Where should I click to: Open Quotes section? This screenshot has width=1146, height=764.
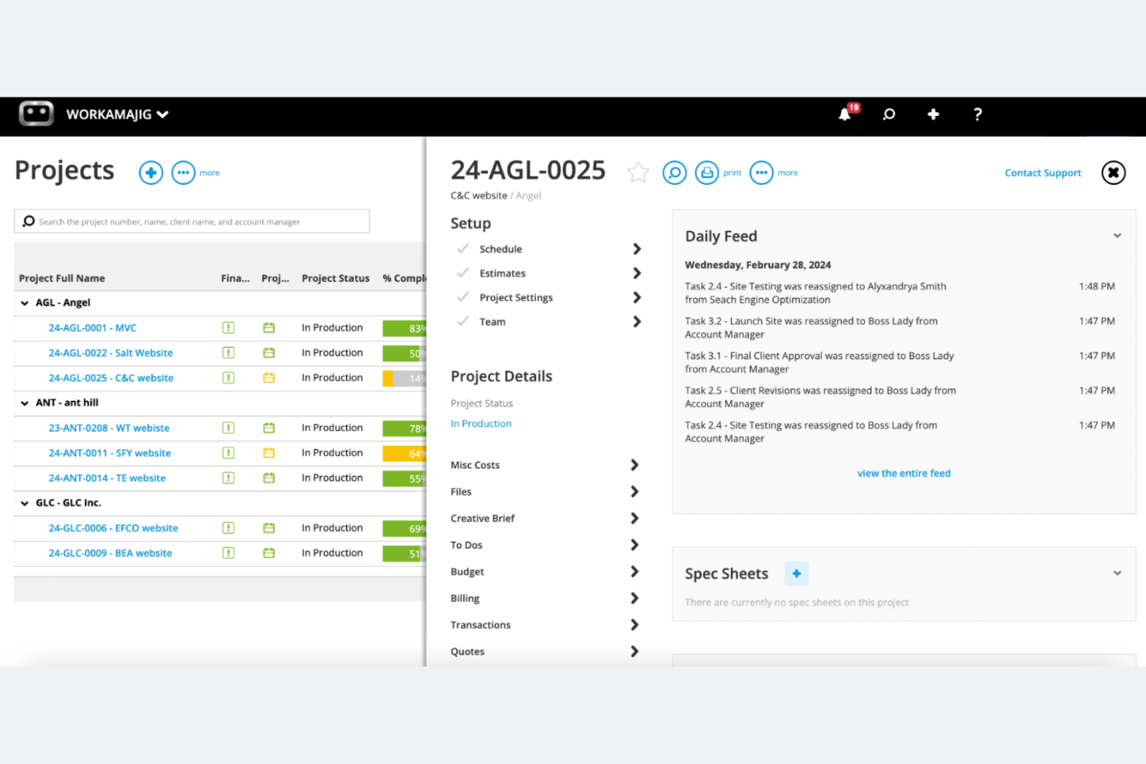546,652
